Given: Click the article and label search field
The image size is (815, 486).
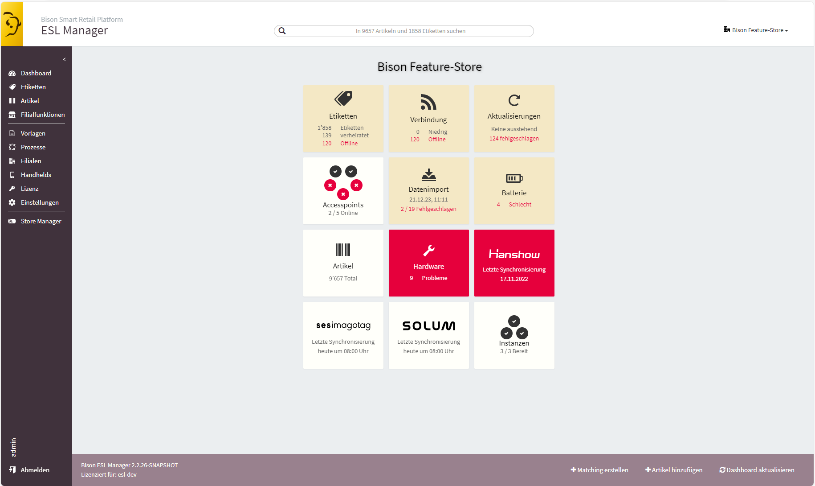Looking at the screenshot, I should 404,31.
